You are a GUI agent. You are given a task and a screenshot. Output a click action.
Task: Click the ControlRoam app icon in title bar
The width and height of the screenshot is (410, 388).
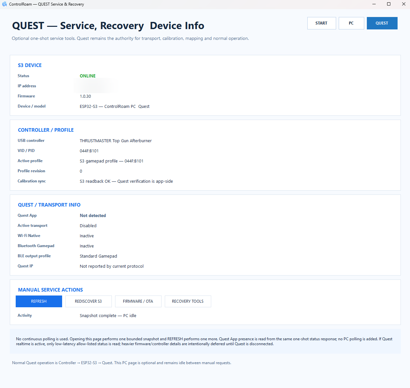[4, 4]
